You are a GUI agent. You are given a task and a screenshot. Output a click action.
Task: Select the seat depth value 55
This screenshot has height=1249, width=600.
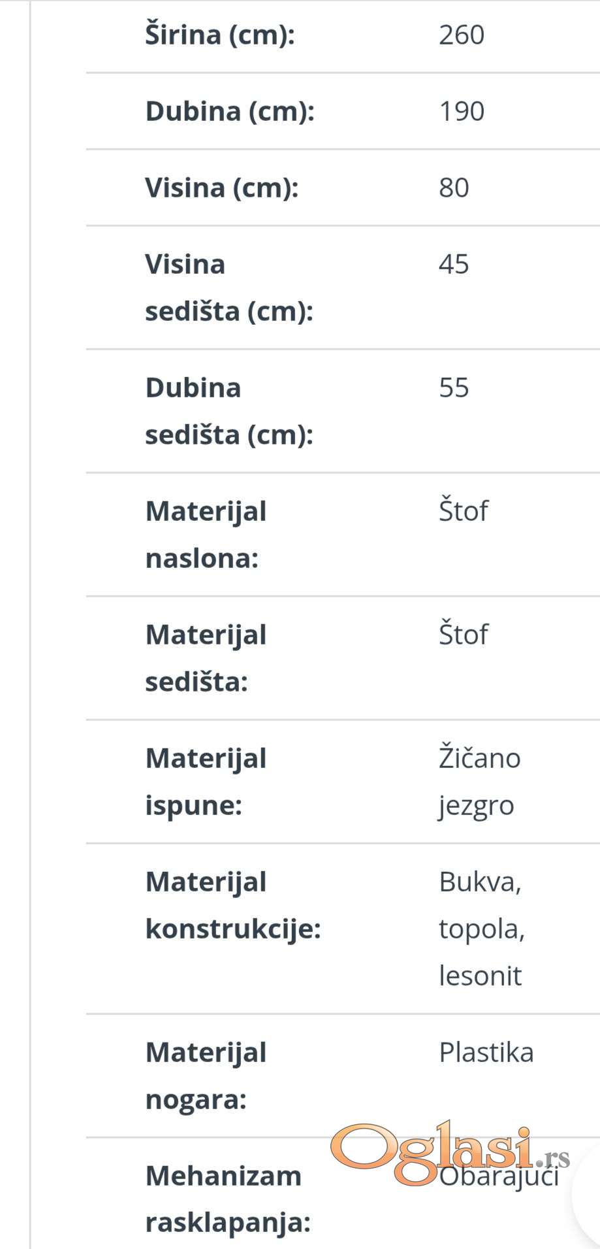point(454,388)
